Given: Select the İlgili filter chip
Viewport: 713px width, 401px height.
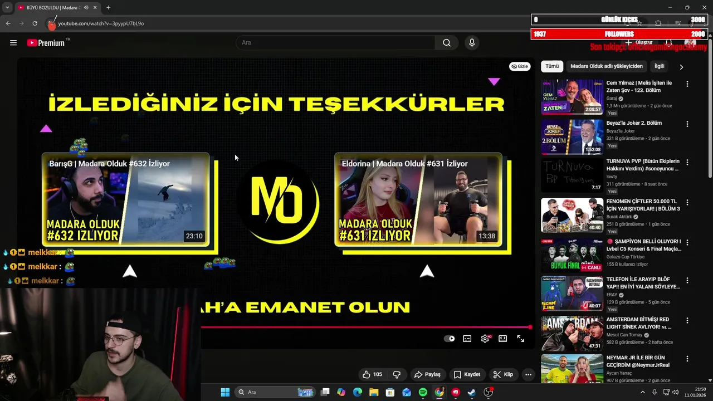Looking at the screenshot, I should pos(660,66).
